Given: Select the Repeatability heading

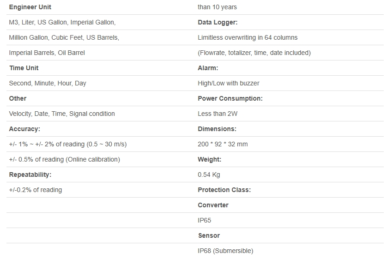Looking at the screenshot, I should tap(30, 175).
